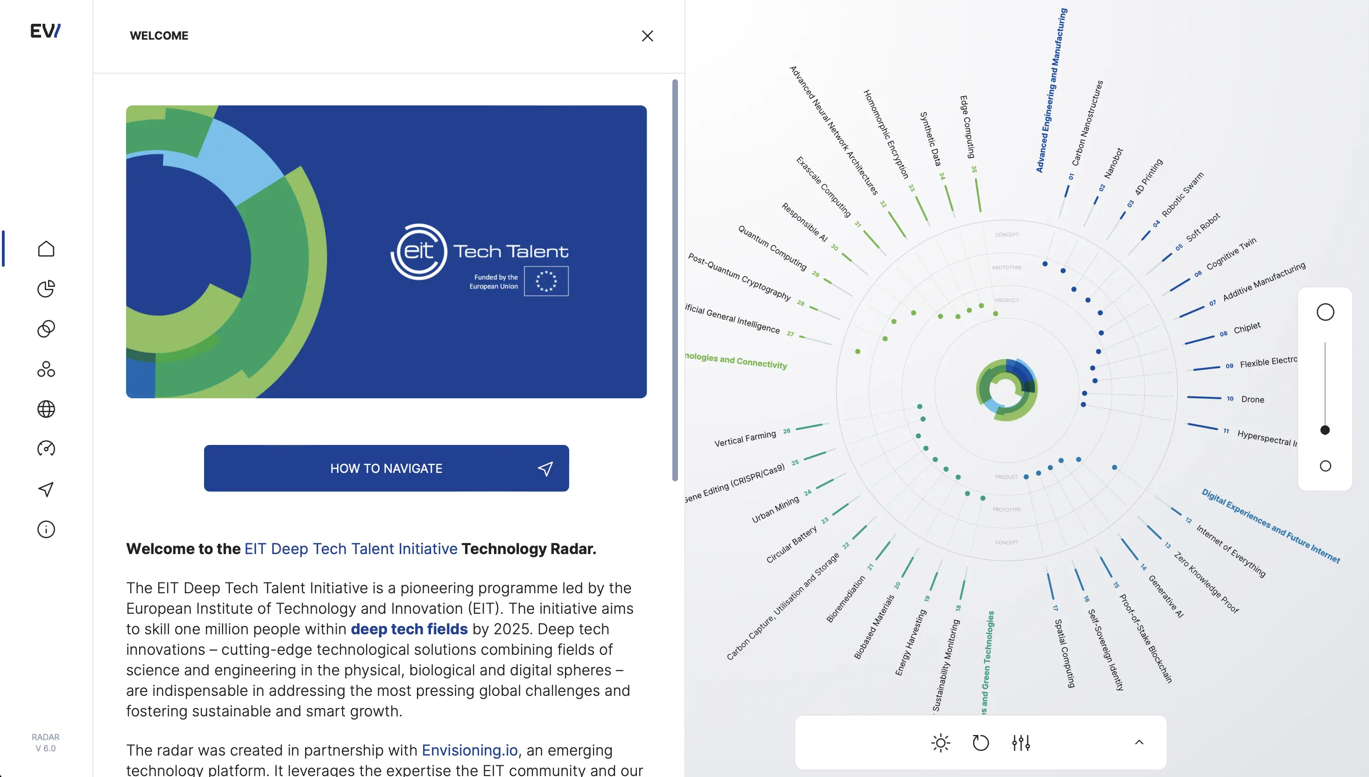Click the zoom slider handle

(x=1325, y=430)
